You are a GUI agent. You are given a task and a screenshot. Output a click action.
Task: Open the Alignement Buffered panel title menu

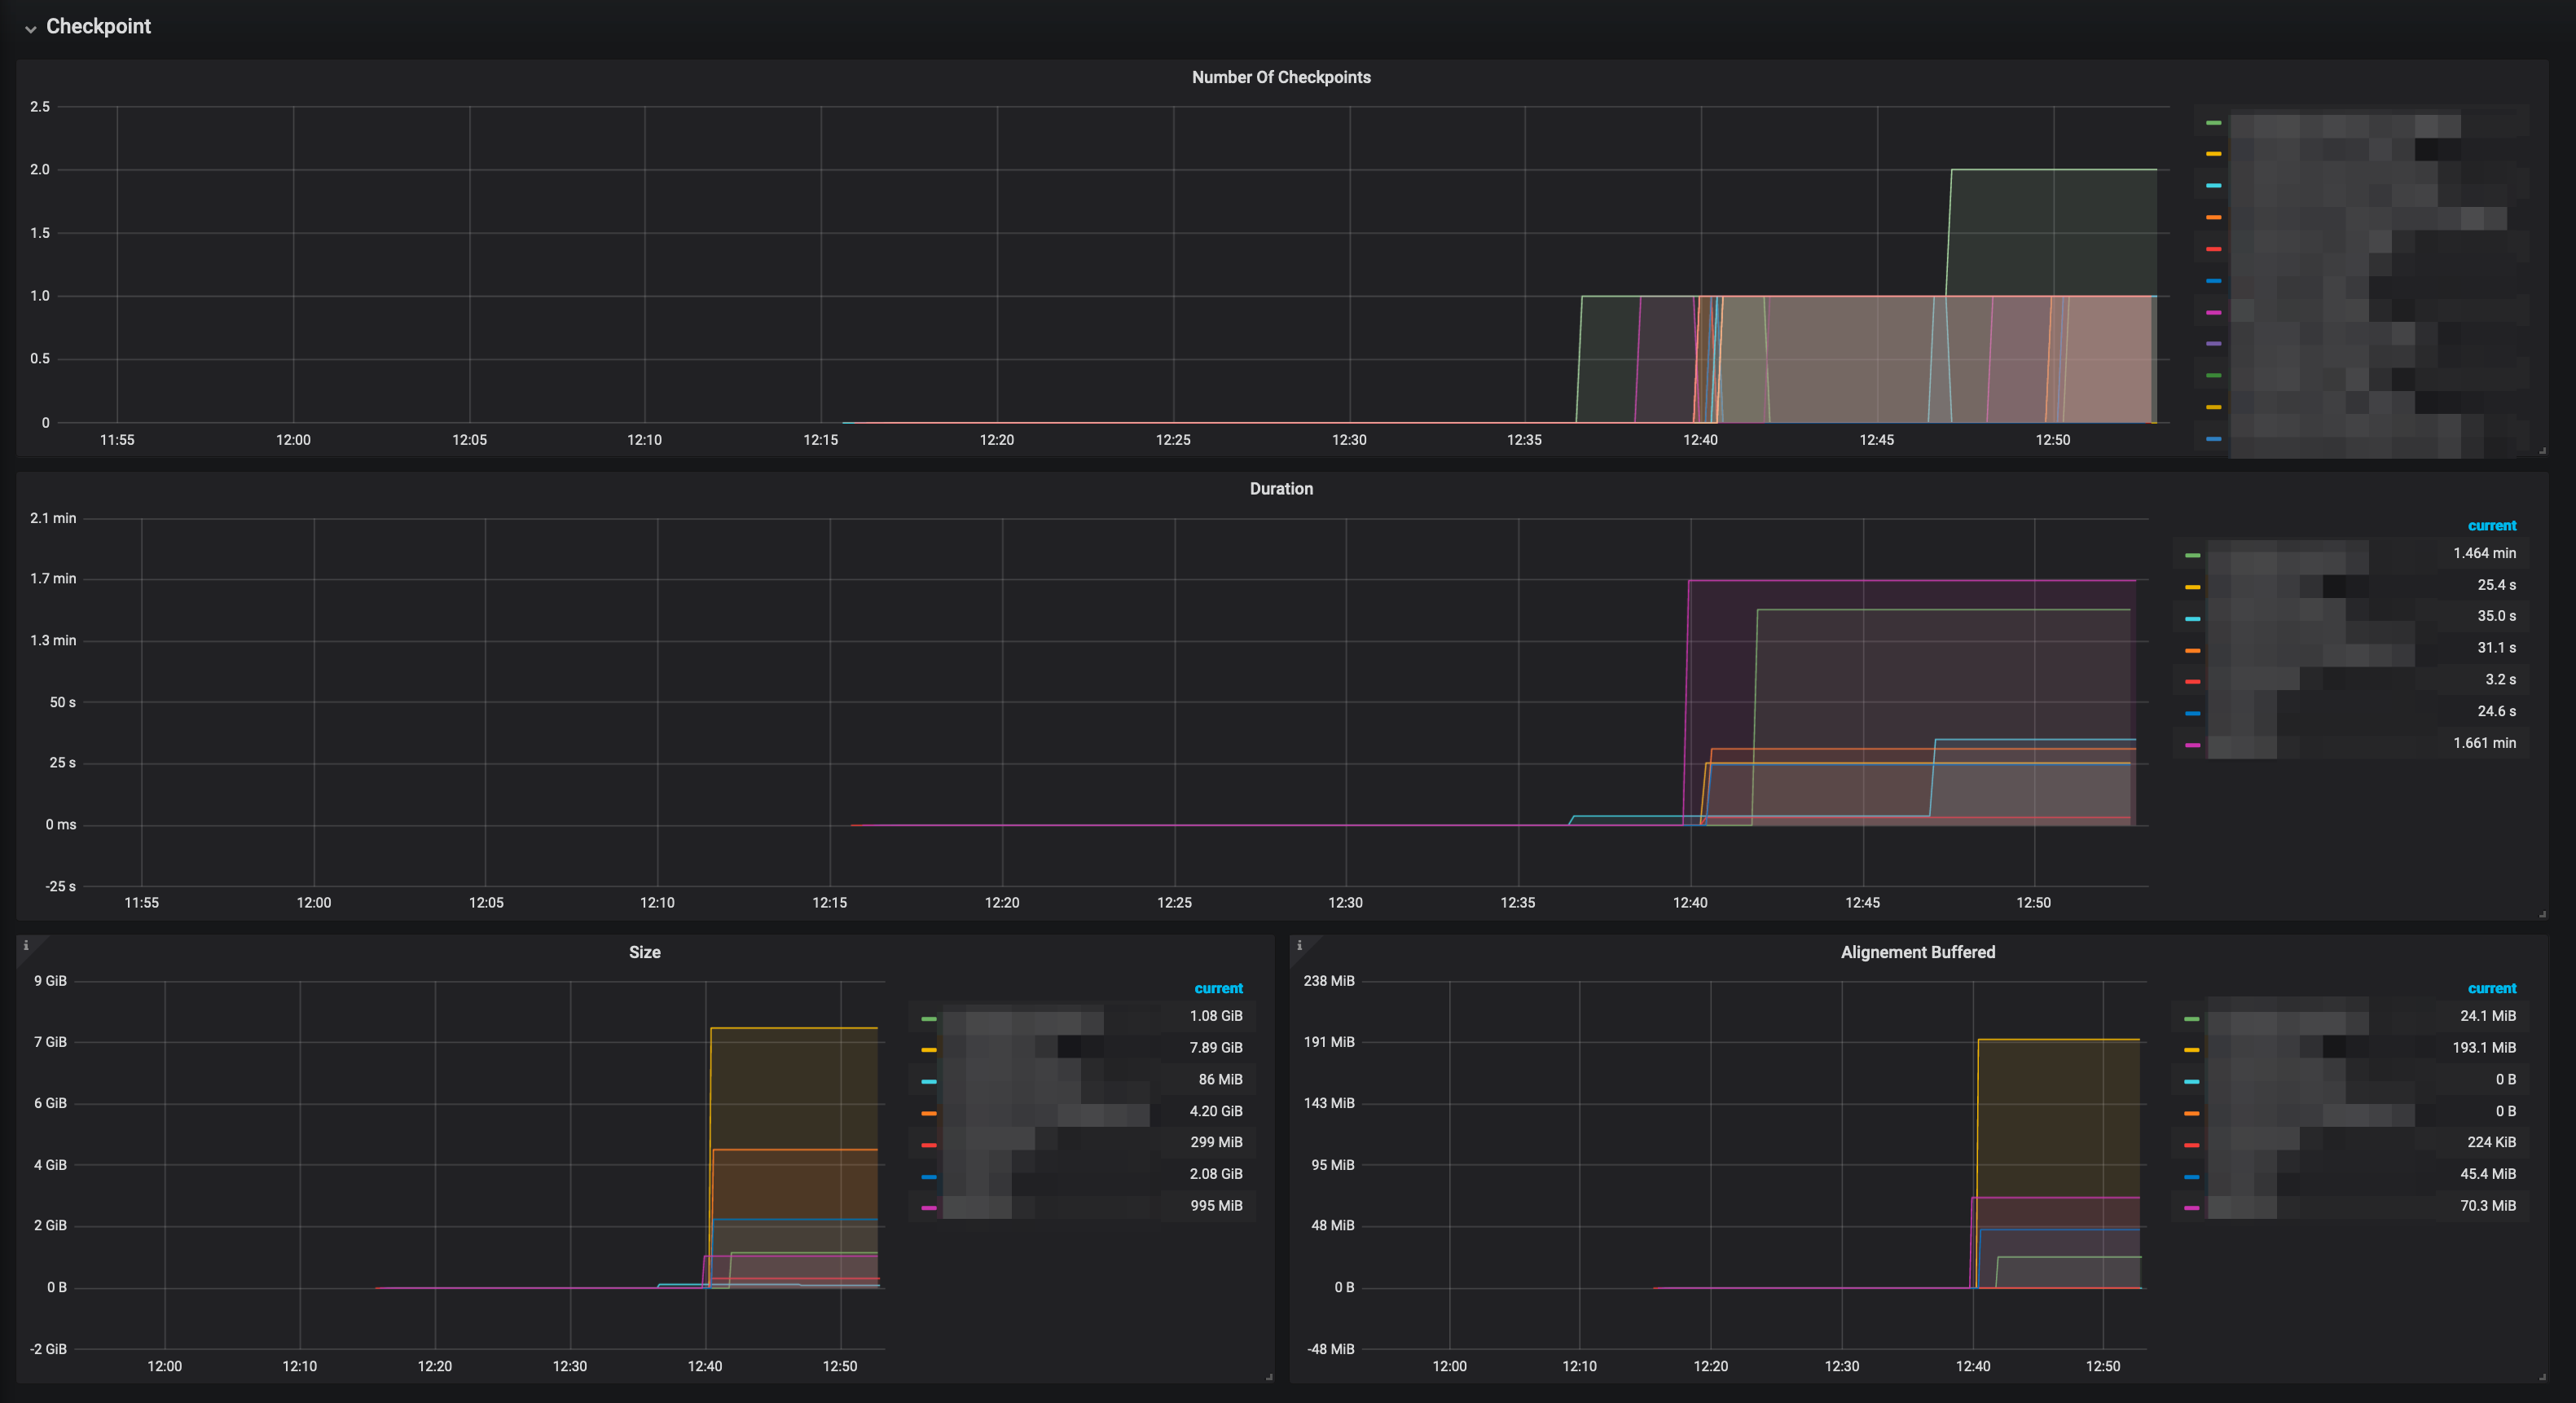1917,952
